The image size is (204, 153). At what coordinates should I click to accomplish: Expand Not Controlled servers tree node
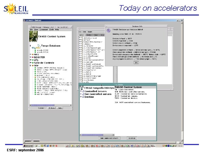coord(81,94)
